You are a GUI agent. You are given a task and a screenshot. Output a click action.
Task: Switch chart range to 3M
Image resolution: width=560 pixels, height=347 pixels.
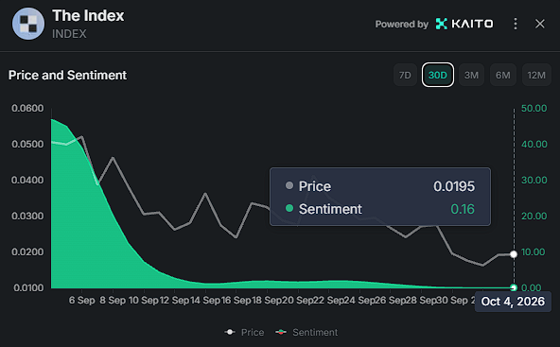[471, 75]
